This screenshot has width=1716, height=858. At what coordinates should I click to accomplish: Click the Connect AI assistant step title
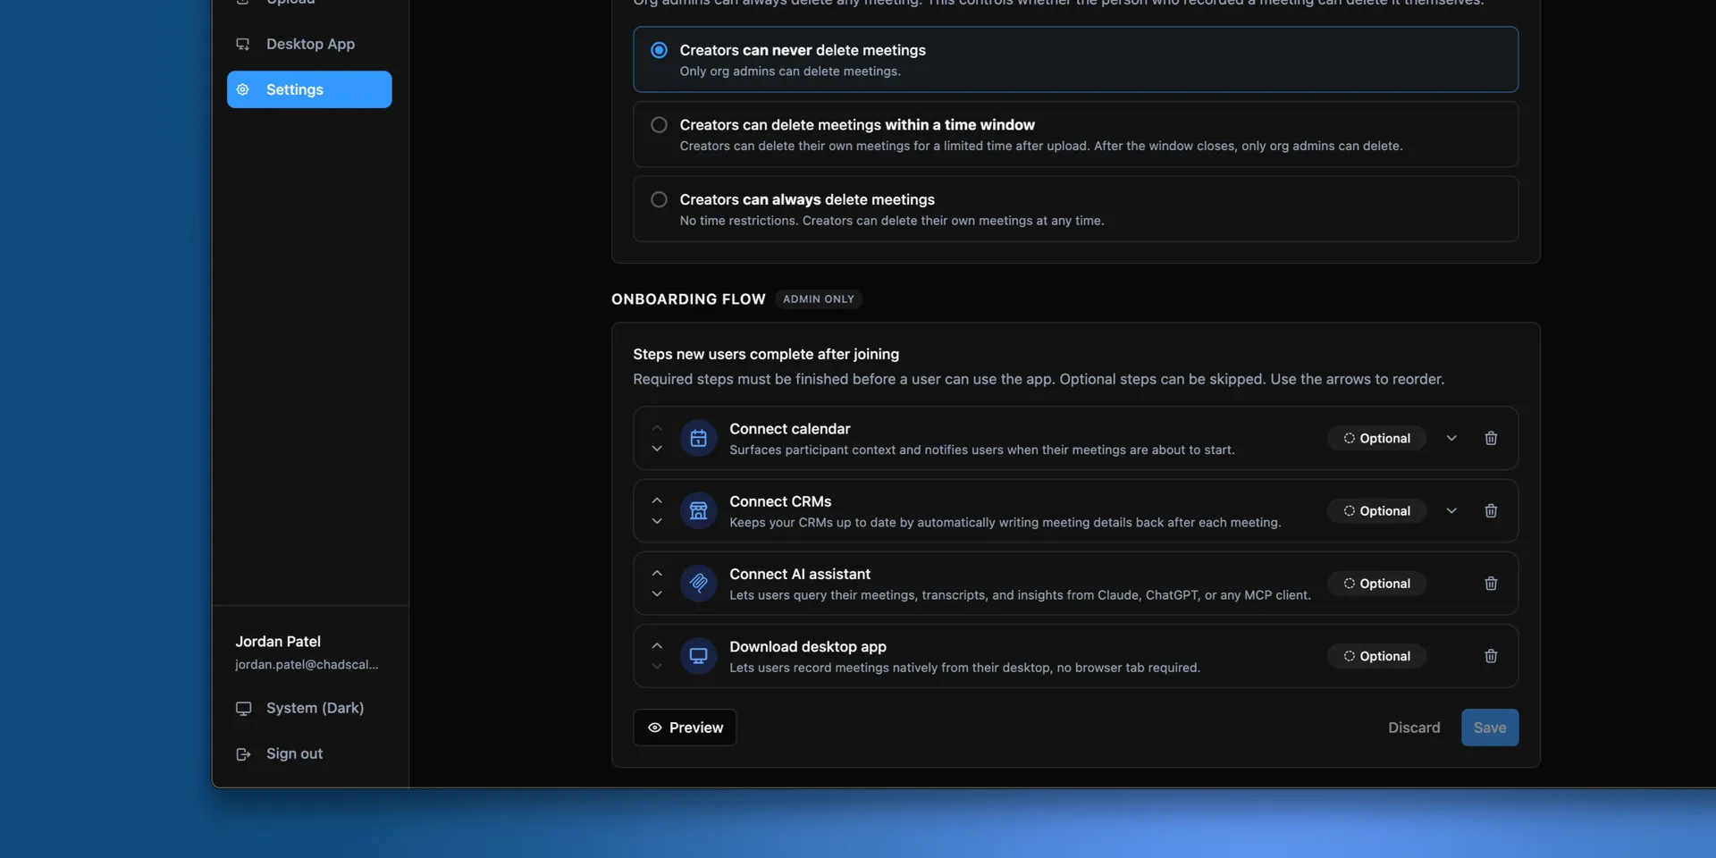point(800,574)
